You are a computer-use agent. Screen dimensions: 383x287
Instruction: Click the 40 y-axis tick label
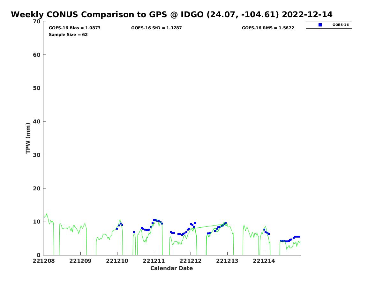coord(37,121)
